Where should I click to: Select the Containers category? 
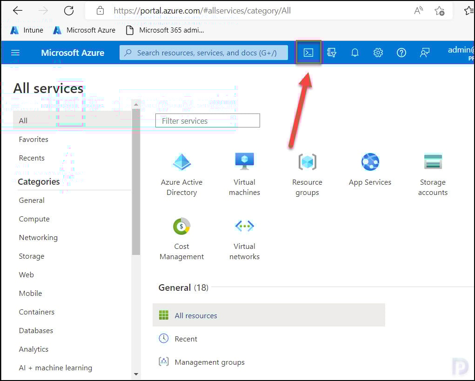point(37,312)
